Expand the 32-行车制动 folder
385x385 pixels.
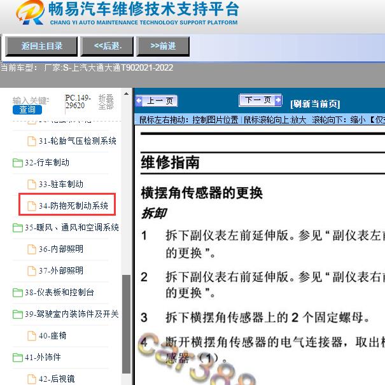tap(17, 162)
